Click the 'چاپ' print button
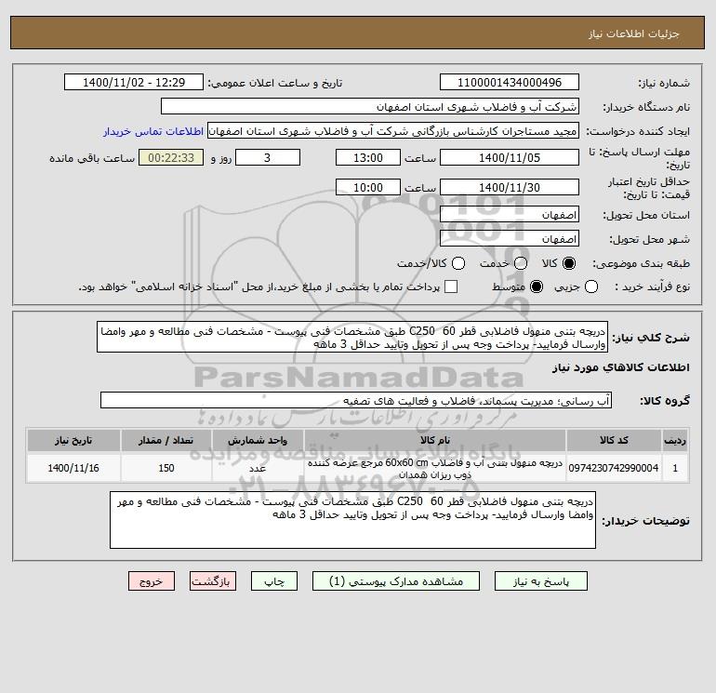Image resolution: width=716 pixels, height=693 pixels. point(274,581)
